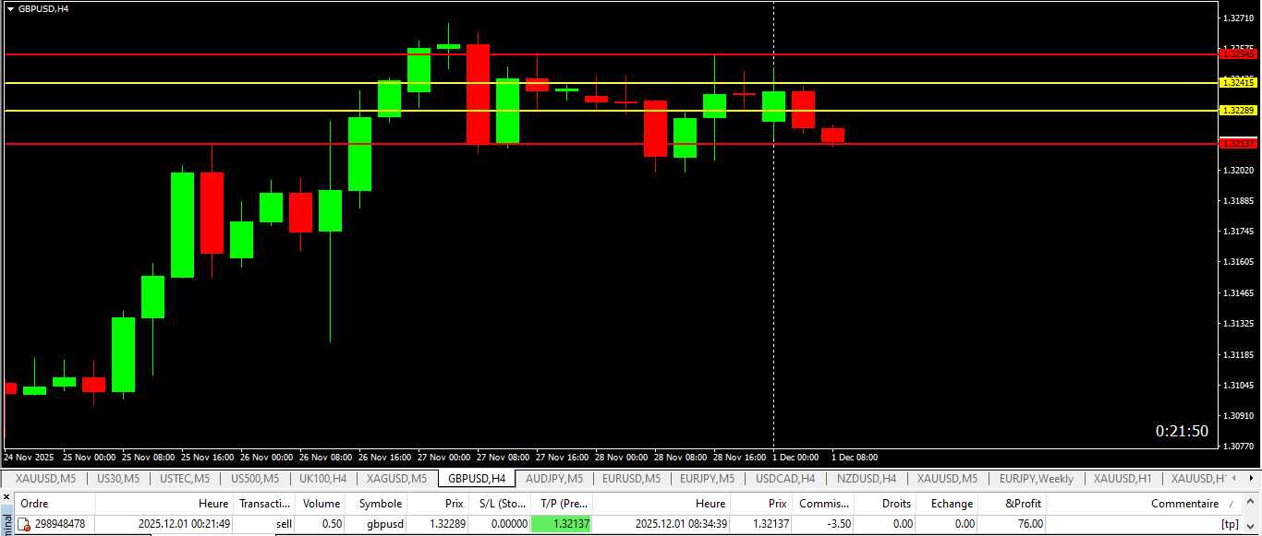The height and width of the screenshot is (536, 1262).
Task: Click the T/P column header
Action: point(563,504)
